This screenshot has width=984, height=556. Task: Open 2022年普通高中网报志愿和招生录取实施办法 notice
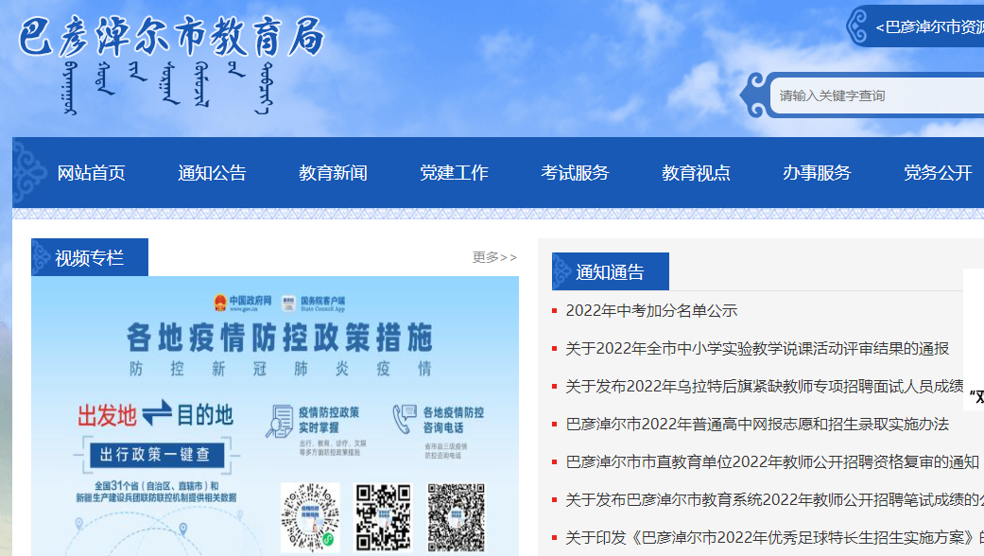tap(757, 425)
